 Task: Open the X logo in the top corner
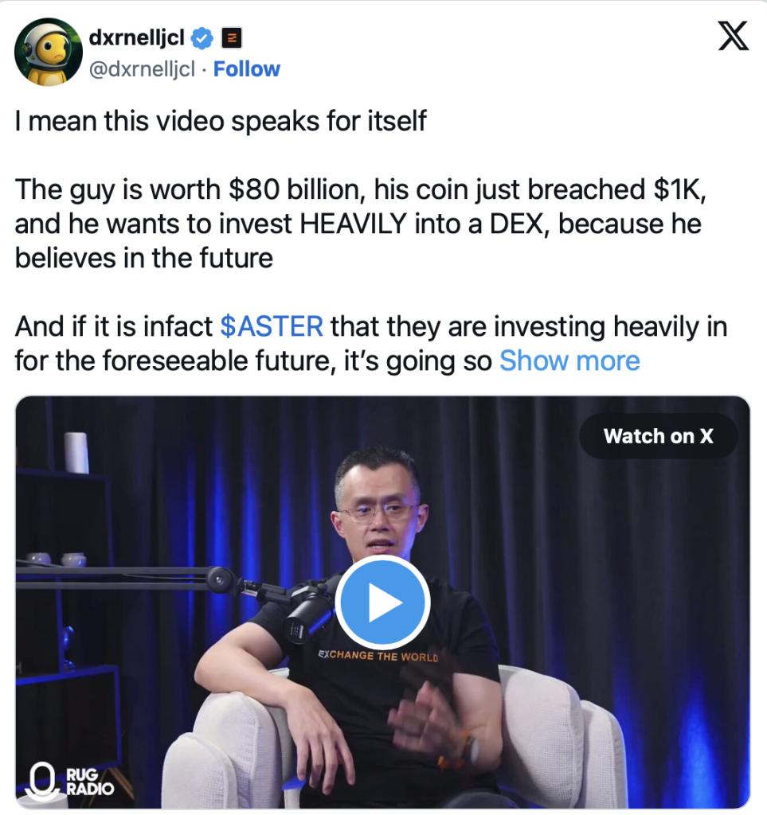734,36
